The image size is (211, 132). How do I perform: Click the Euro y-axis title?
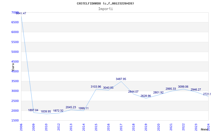13,67
